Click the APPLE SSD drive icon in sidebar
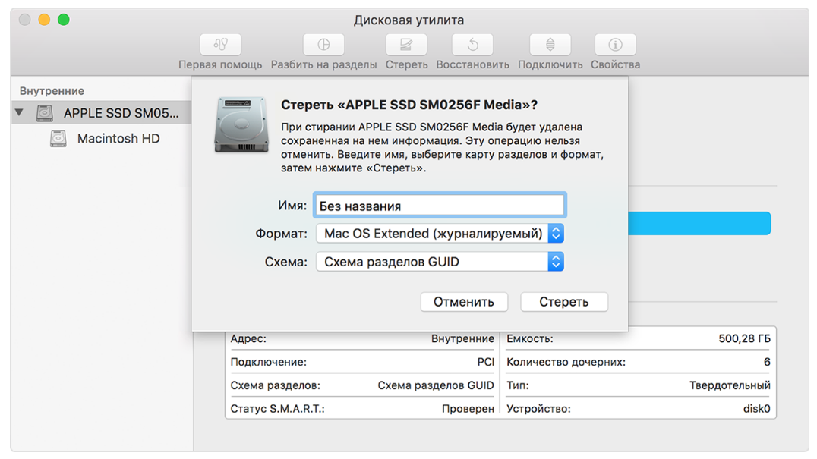 (46, 113)
